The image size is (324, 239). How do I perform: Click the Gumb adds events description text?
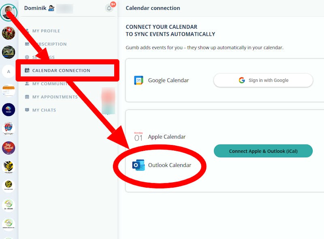pos(205,47)
